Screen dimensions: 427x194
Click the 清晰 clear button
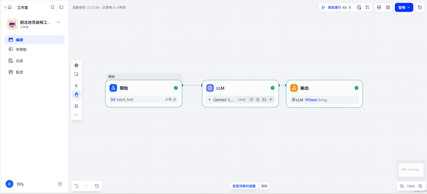click(x=264, y=186)
